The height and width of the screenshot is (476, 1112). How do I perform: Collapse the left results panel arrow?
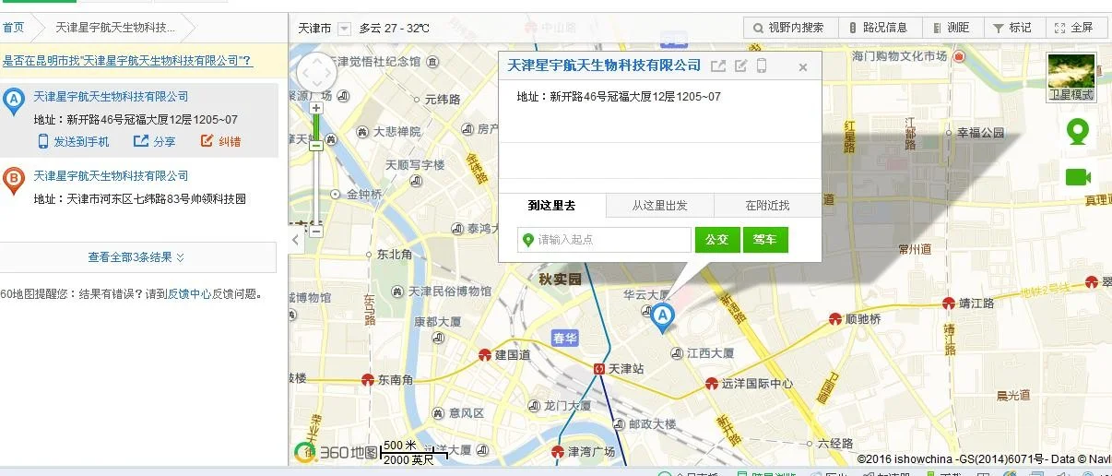pyautogui.click(x=295, y=240)
